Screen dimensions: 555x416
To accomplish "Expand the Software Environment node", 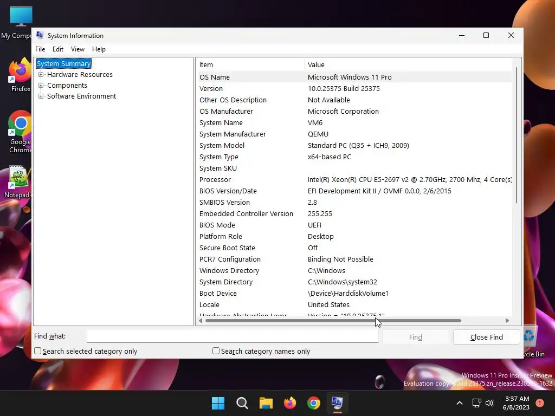I will coord(41,96).
